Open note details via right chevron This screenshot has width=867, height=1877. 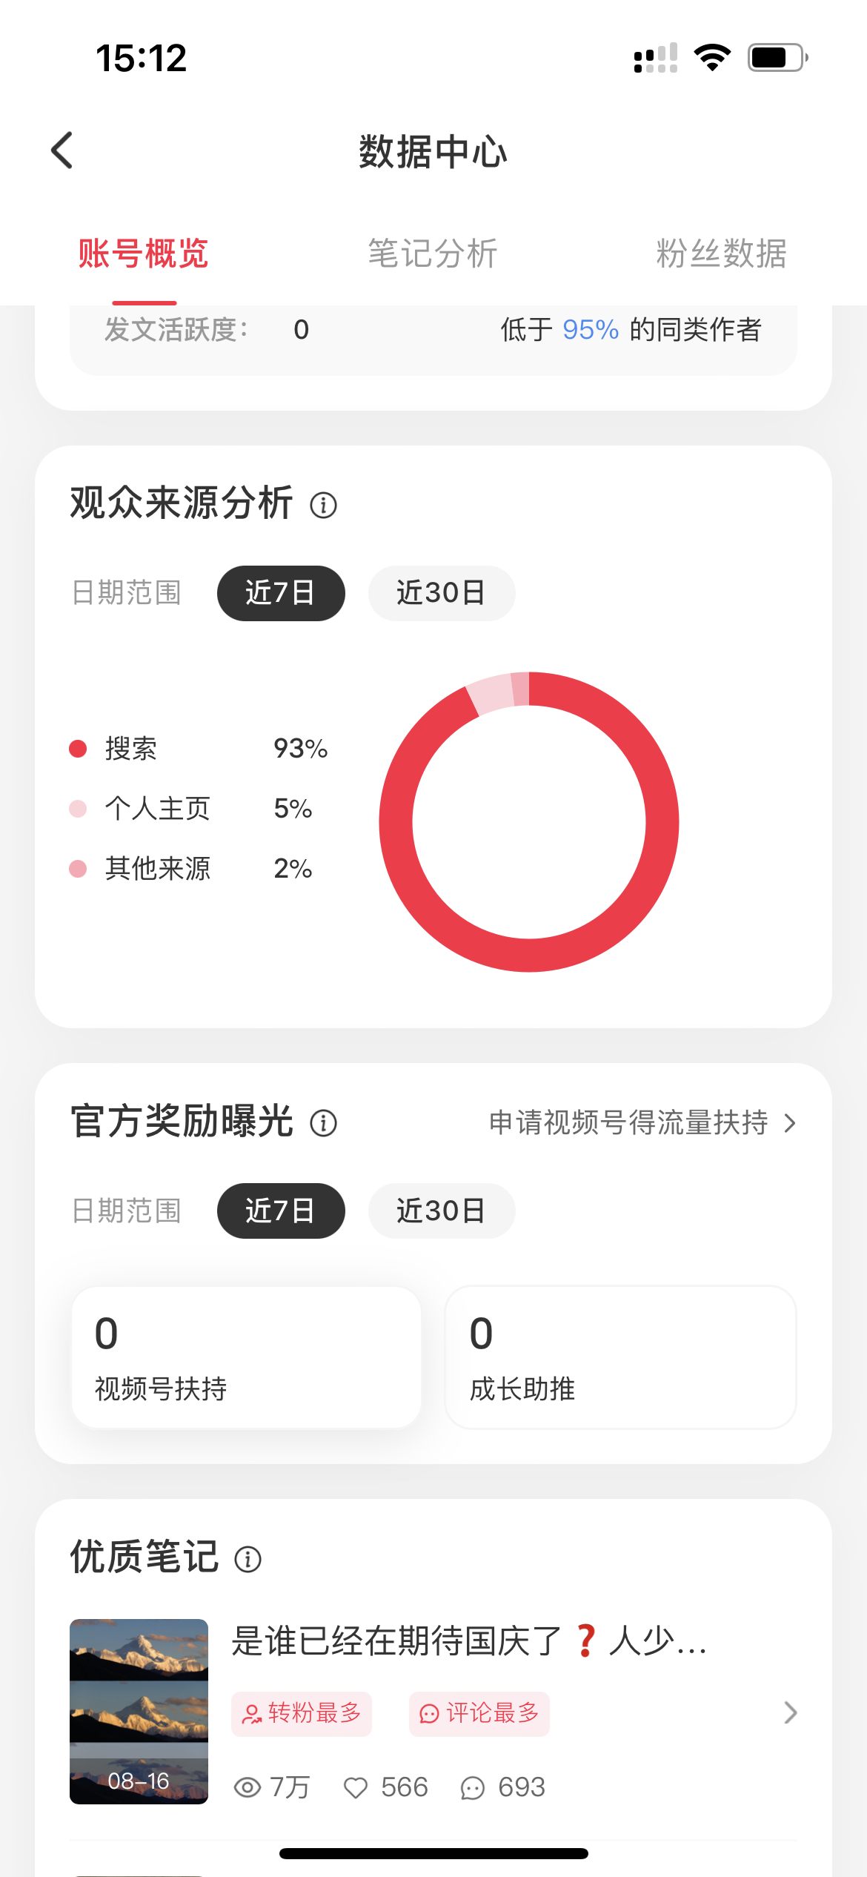coord(790,1712)
